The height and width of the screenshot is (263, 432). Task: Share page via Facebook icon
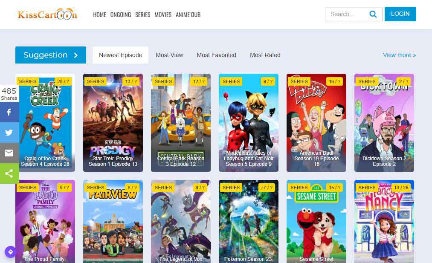(9, 112)
